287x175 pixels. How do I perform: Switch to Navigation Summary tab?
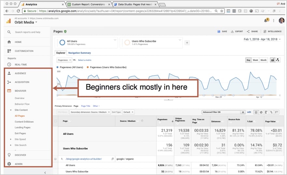coord(79,53)
